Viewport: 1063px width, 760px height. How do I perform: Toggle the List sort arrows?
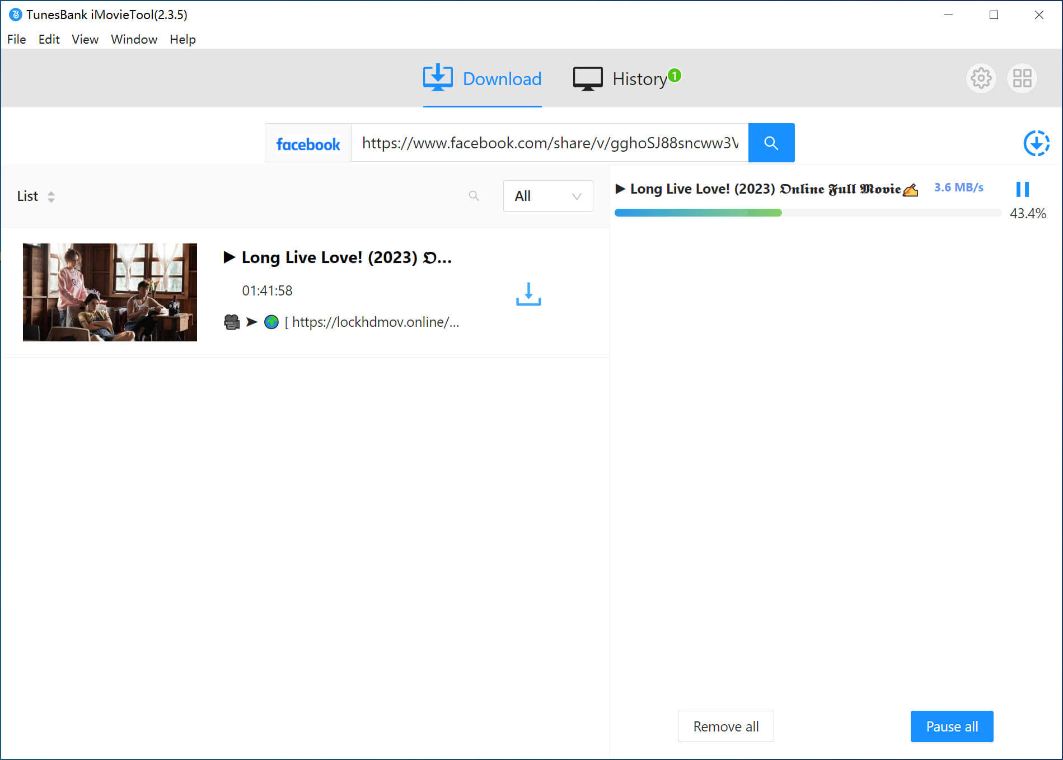point(51,196)
